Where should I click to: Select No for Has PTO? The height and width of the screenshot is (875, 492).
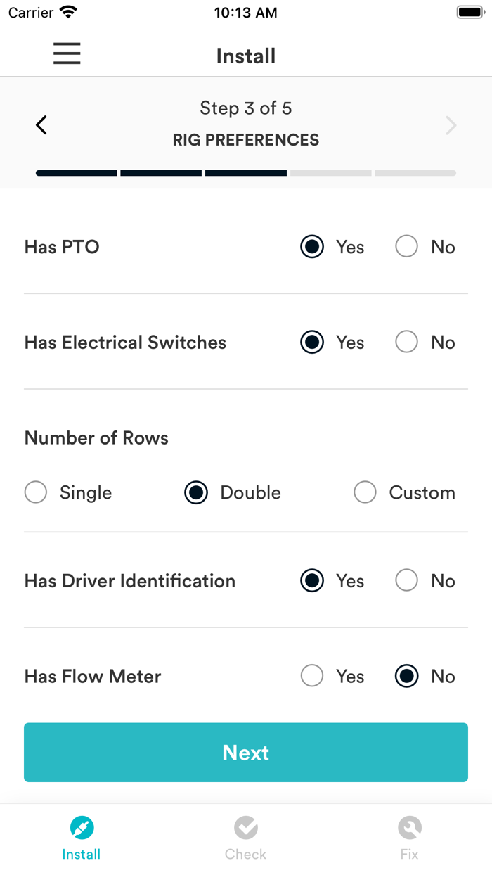coord(406,247)
